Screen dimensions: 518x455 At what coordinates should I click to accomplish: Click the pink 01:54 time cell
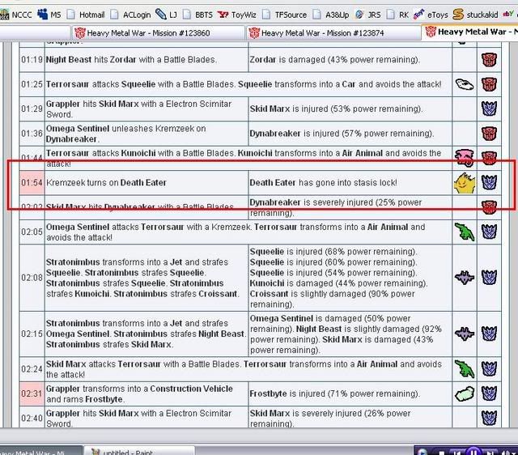click(32, 183)
